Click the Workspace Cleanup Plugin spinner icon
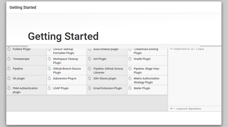 49,59
